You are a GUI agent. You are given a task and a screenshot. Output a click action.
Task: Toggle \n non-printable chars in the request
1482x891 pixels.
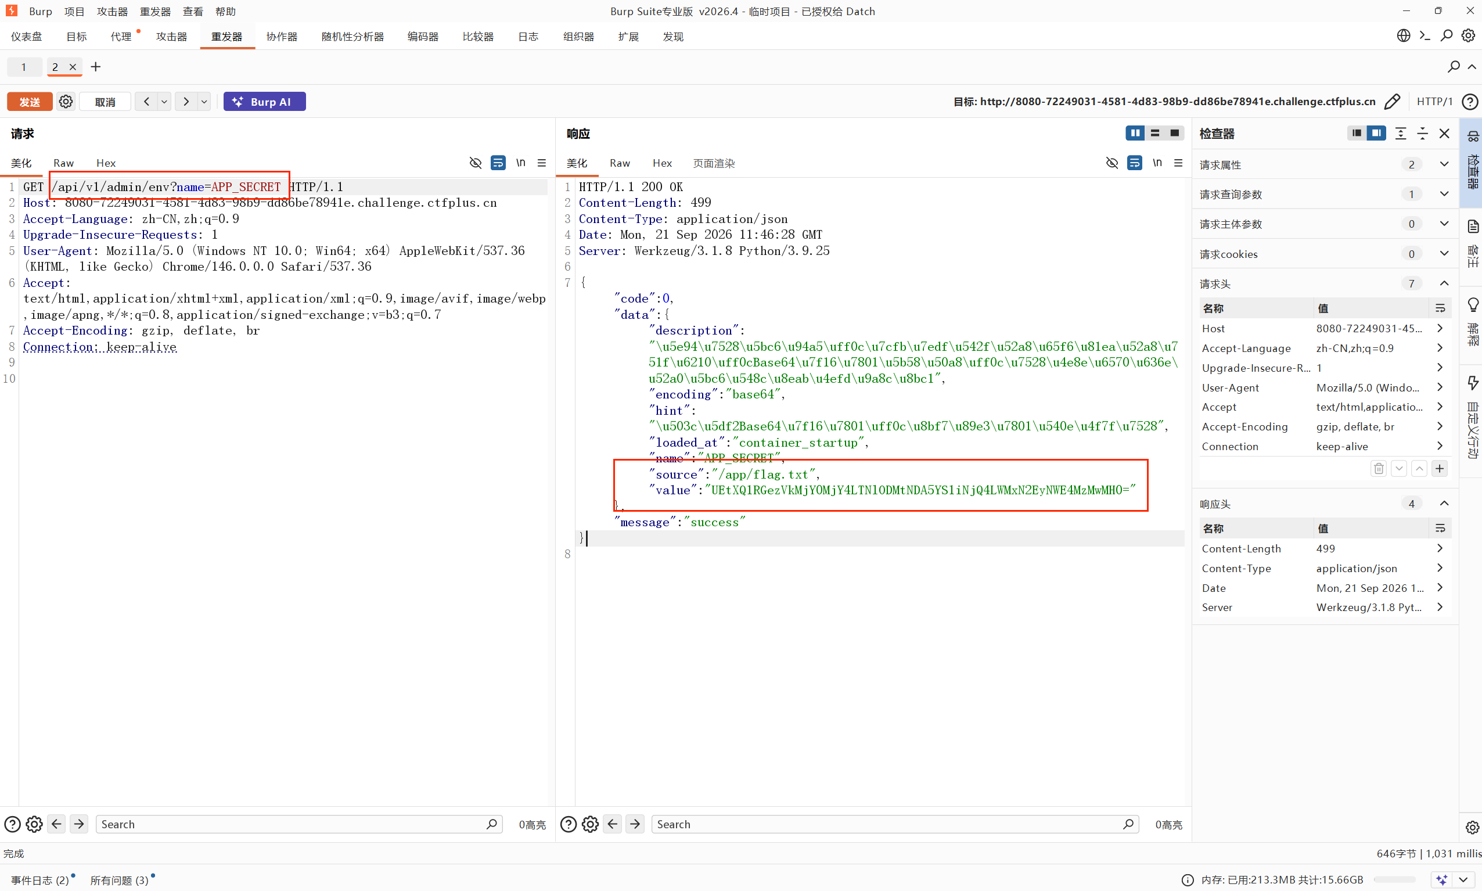click(x=521, y=163)
